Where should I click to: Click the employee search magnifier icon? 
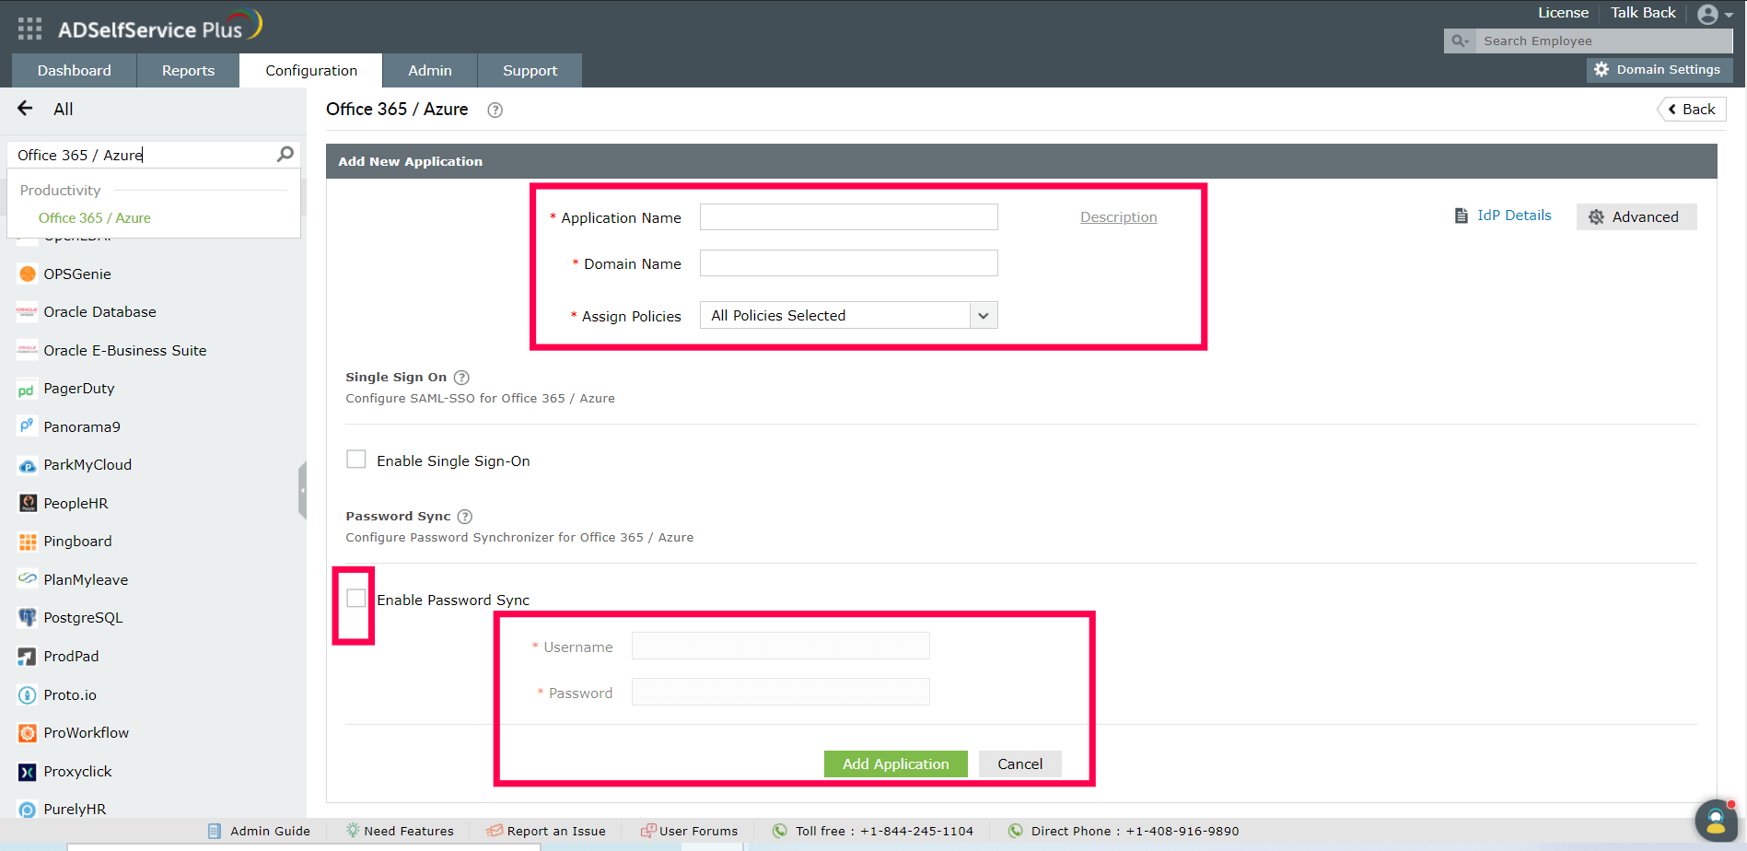1460,41
